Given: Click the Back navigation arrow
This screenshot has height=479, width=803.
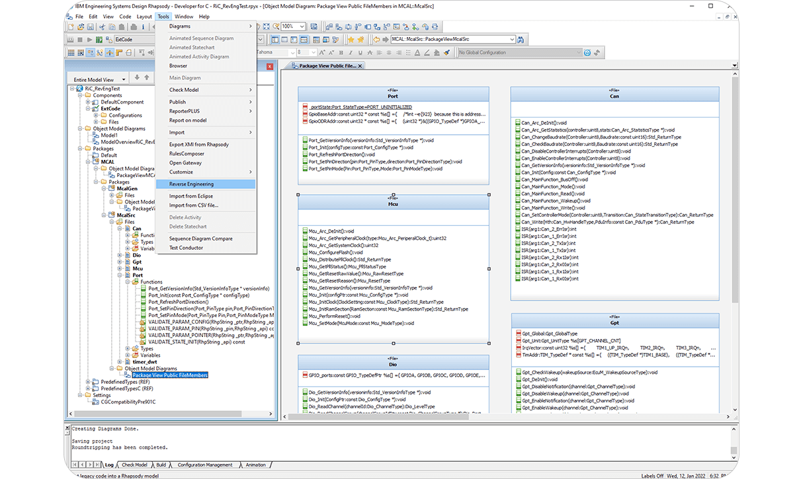Looking at the screenshot, I should pos(376,40).
